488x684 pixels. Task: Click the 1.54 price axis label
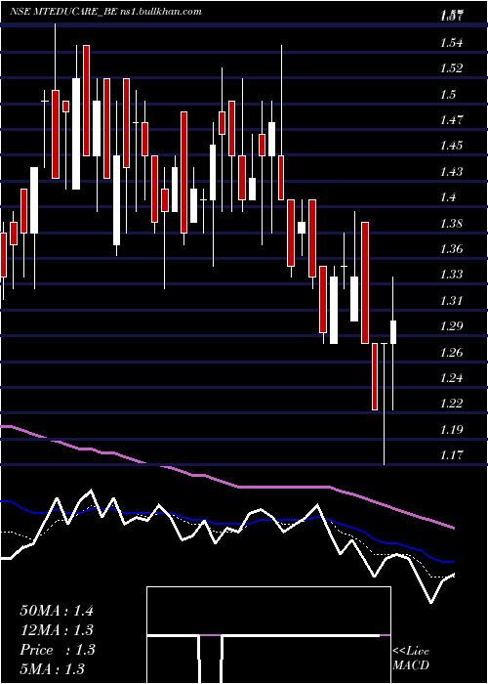point(451,43)
